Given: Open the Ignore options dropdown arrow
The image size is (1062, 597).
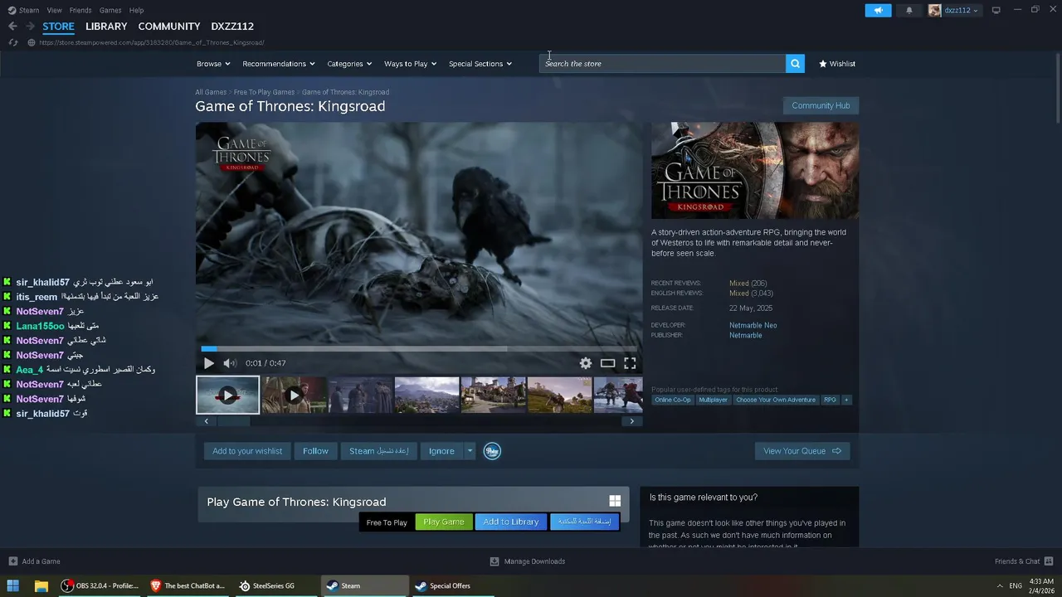Looking at the screenshot, I should (x=470, y=451).
